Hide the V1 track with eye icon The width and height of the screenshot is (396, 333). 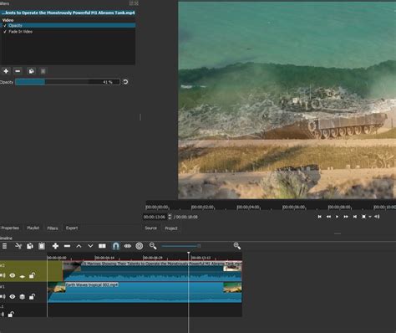pos(13,296)
